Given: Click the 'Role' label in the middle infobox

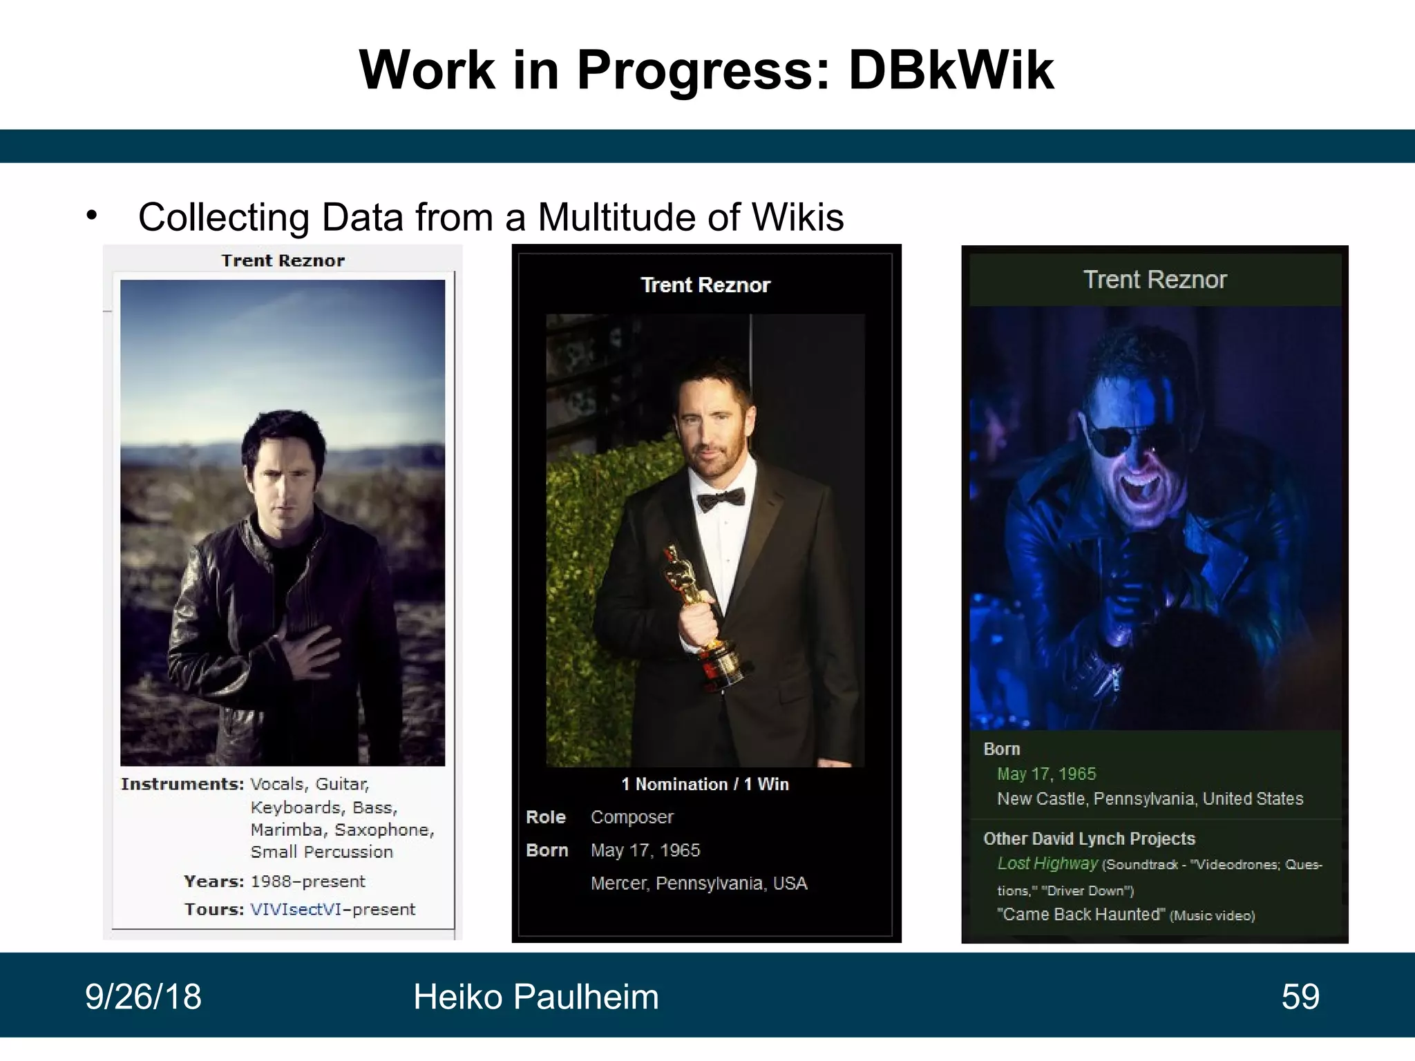Looking at the screenshot, I should (546, 817).
